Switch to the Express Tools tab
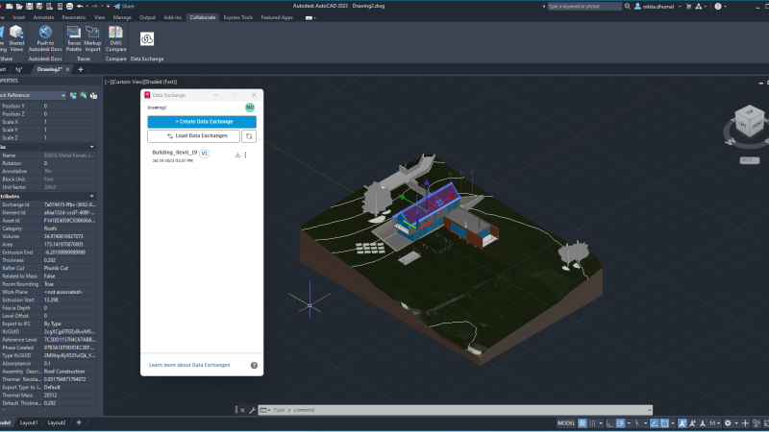 pyautogui.click(x=237, y=17)
